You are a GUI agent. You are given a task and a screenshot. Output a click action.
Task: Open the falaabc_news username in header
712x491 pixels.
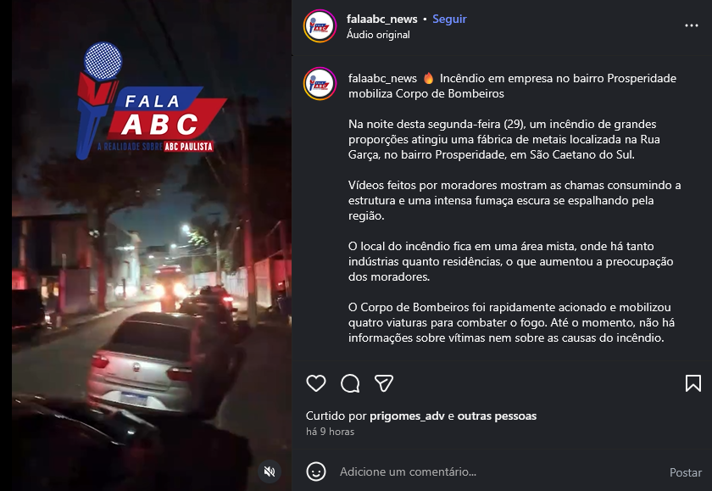click(x=382, y=19)
